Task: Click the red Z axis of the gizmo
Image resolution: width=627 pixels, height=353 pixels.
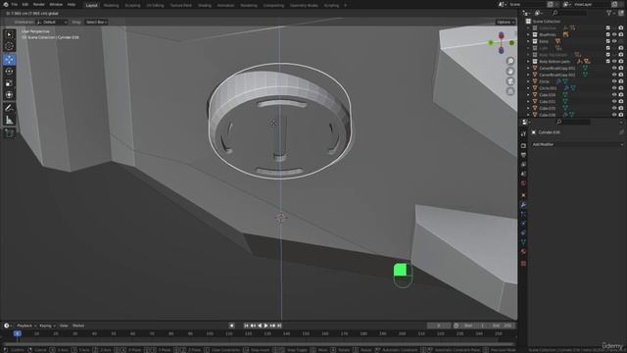Action: tap(501, 36)
